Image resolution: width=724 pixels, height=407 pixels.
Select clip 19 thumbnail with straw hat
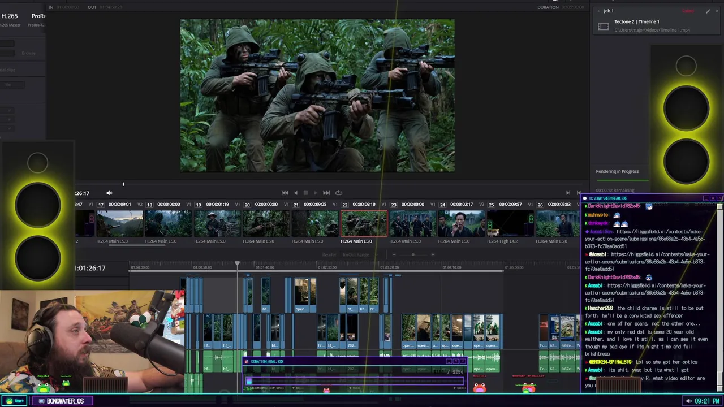(217, 223)
